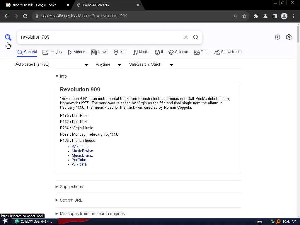Click the keyboard tray icon
The image size is (300, 225).
click(260, 222)
